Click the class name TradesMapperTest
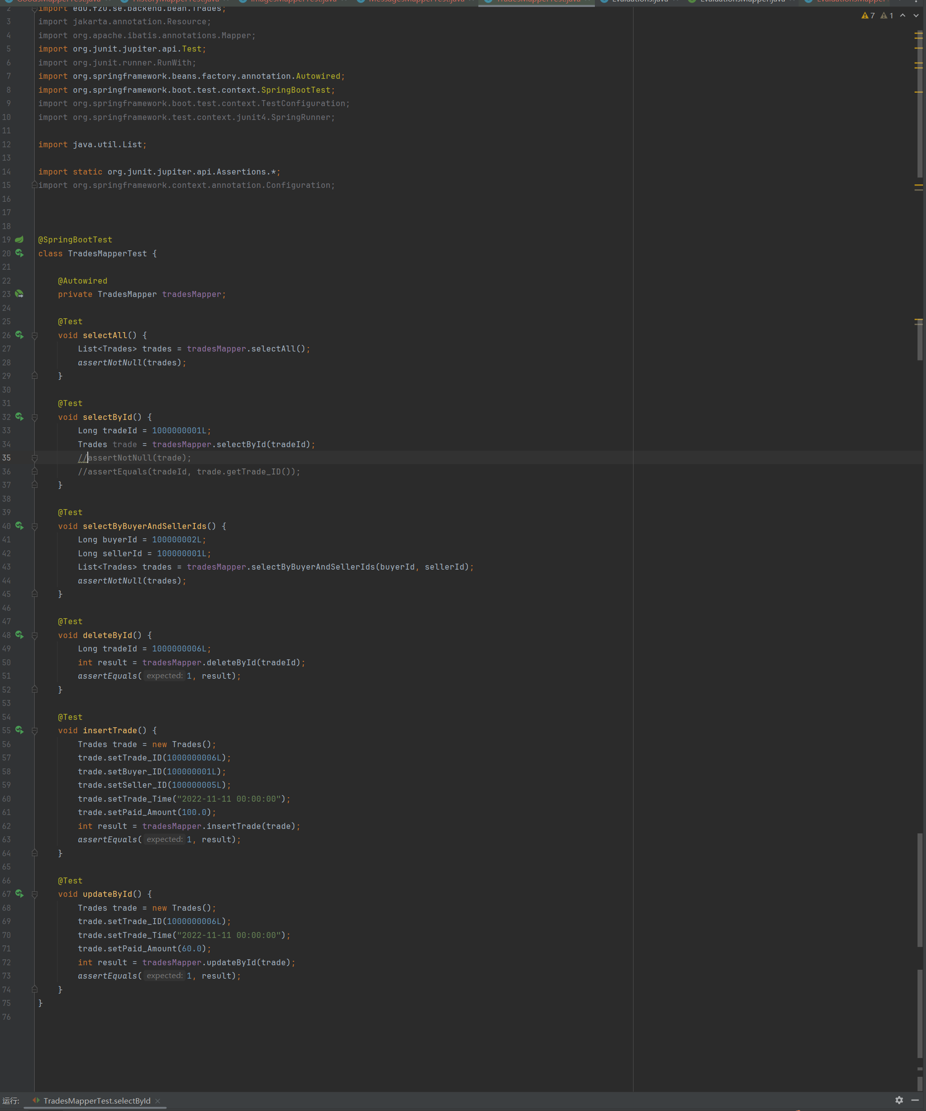The width and height of the screenshot is (926, 1111). [x=108, y=253]
